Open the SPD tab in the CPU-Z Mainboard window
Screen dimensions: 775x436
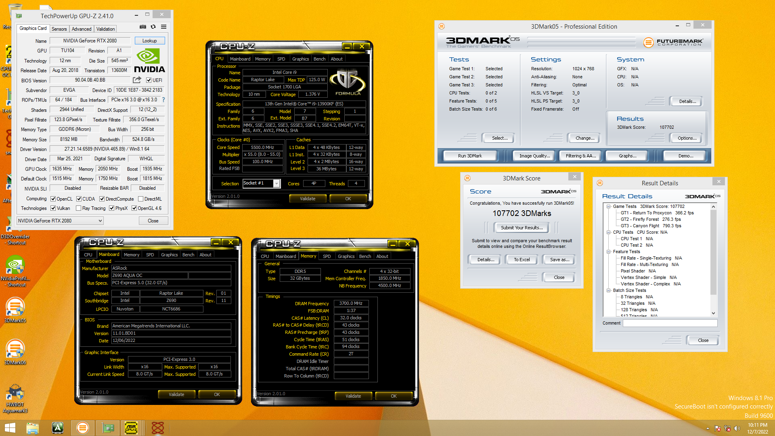click(150, 255)
